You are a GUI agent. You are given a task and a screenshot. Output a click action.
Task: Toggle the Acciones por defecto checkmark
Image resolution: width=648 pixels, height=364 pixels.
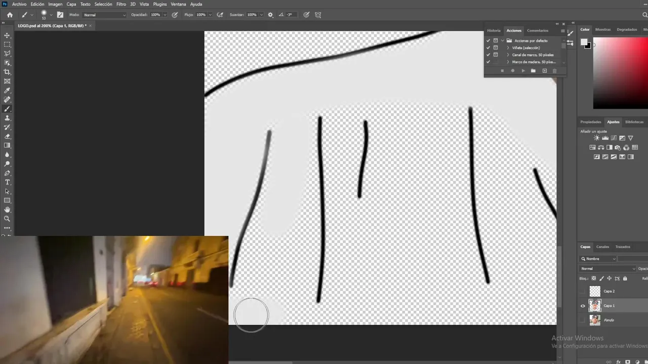[488, 40]
